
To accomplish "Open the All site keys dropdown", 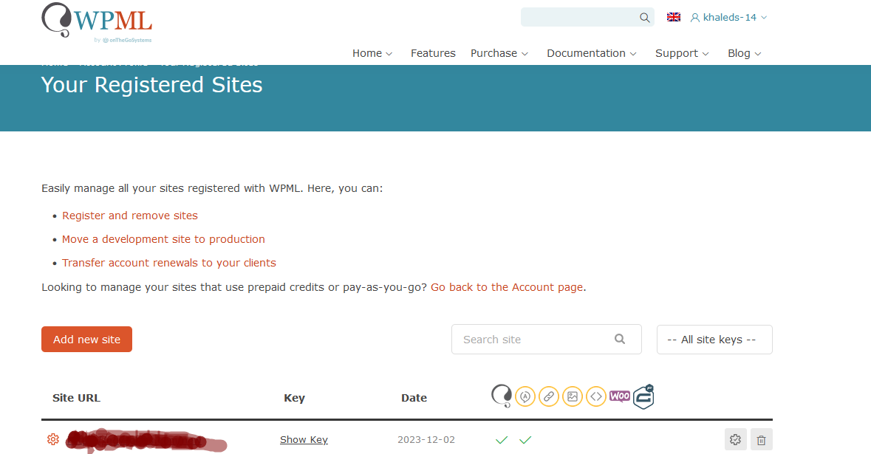I will pos(714,340).
